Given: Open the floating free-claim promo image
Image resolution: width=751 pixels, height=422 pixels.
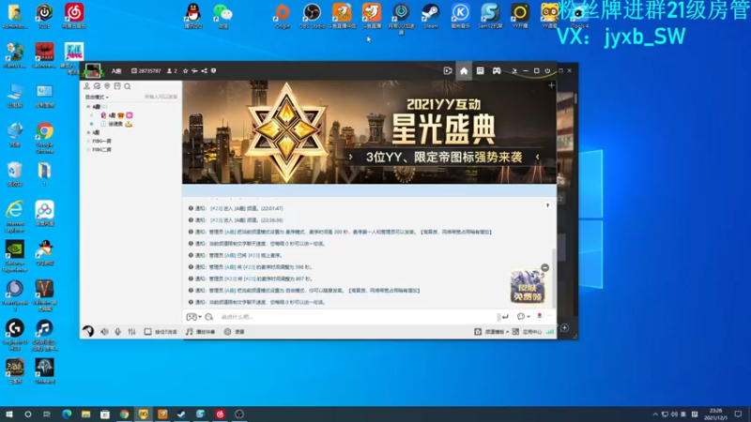Looking at the screenshot, I should click(x=528, y=287).
